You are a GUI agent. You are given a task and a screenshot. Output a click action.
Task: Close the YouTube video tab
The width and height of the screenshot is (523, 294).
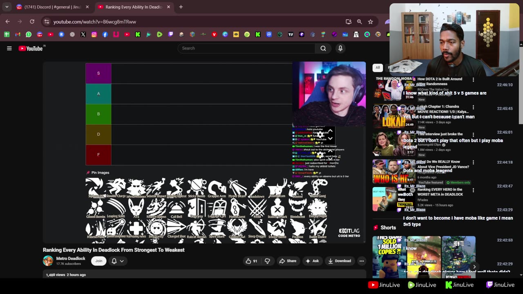click(168, 7)
